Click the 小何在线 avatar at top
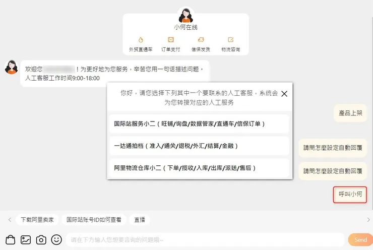Viewport: 373px width, 250px height. pos(186,15)
